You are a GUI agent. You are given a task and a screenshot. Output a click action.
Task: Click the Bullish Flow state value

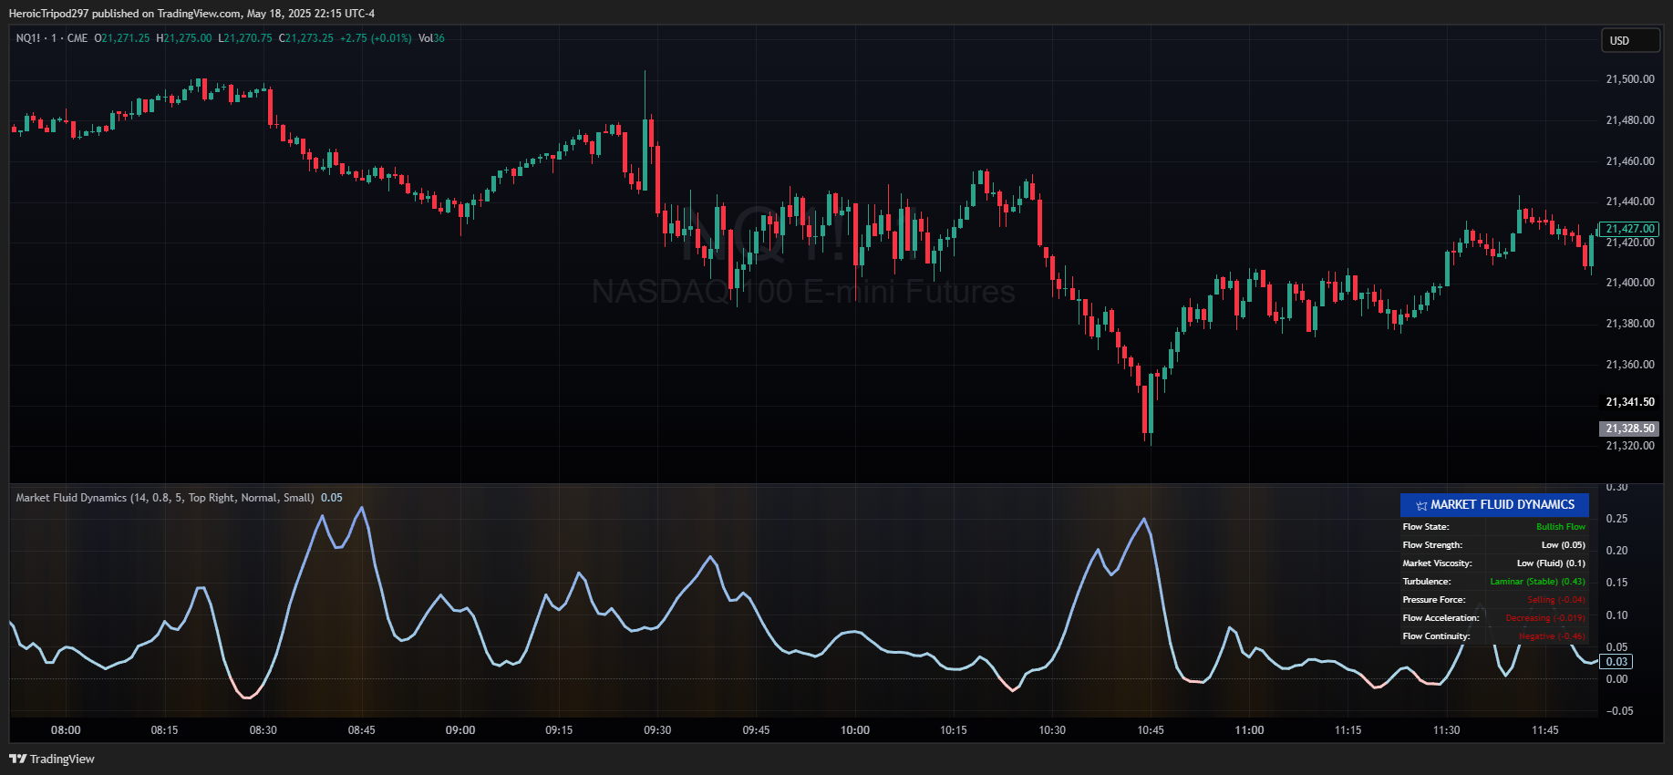[x=1561, y=527]
